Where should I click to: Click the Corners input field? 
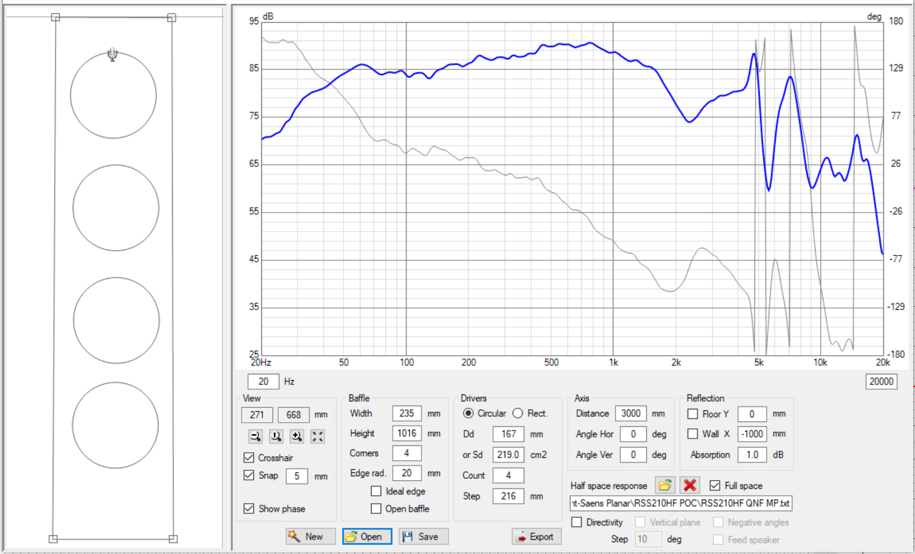point(407,453)
